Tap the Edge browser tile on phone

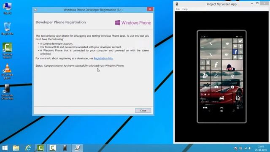click(232, 76)
